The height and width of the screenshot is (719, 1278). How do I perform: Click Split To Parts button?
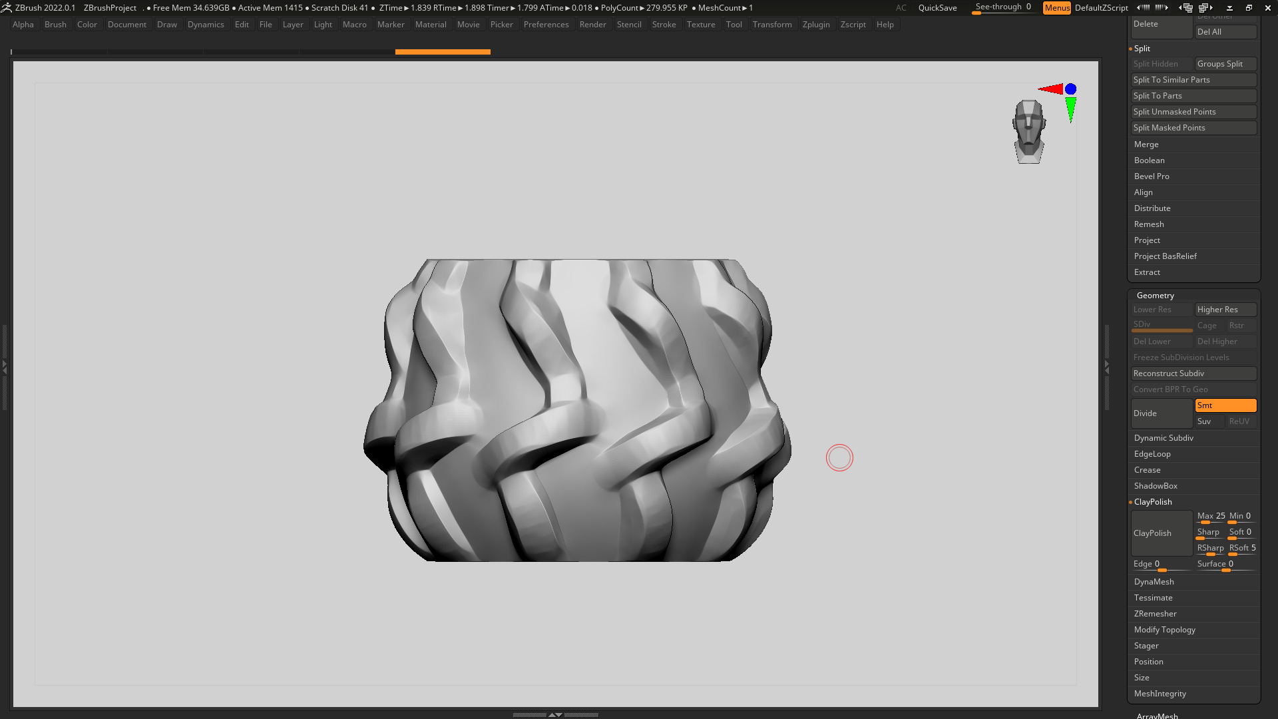[x=1193, y=96]
